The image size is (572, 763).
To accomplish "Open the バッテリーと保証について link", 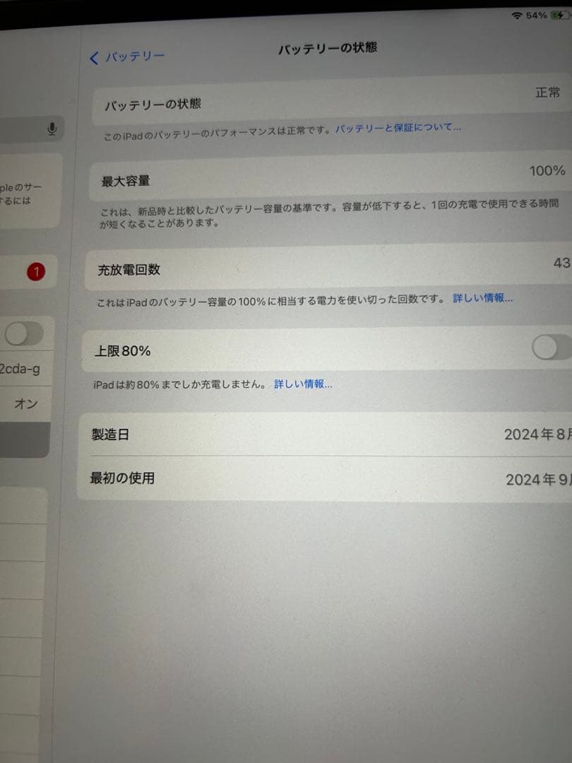I will (398, 127).
